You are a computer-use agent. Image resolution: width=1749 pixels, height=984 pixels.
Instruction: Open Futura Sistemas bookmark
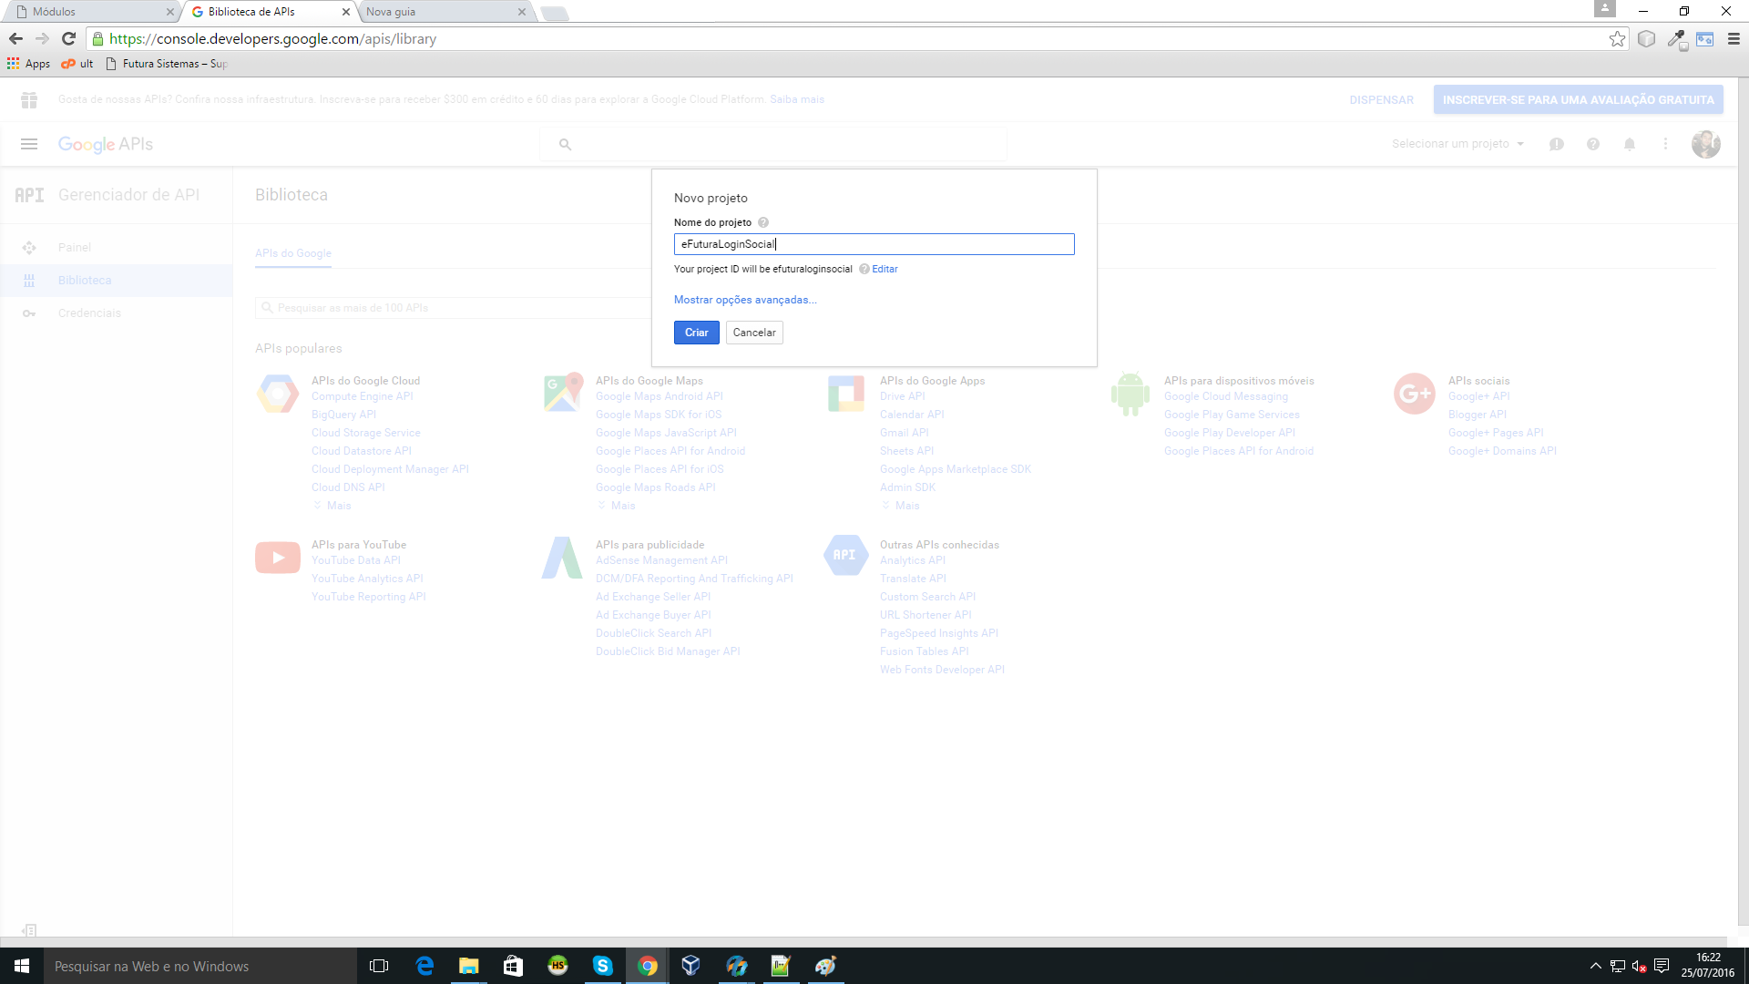167,64
